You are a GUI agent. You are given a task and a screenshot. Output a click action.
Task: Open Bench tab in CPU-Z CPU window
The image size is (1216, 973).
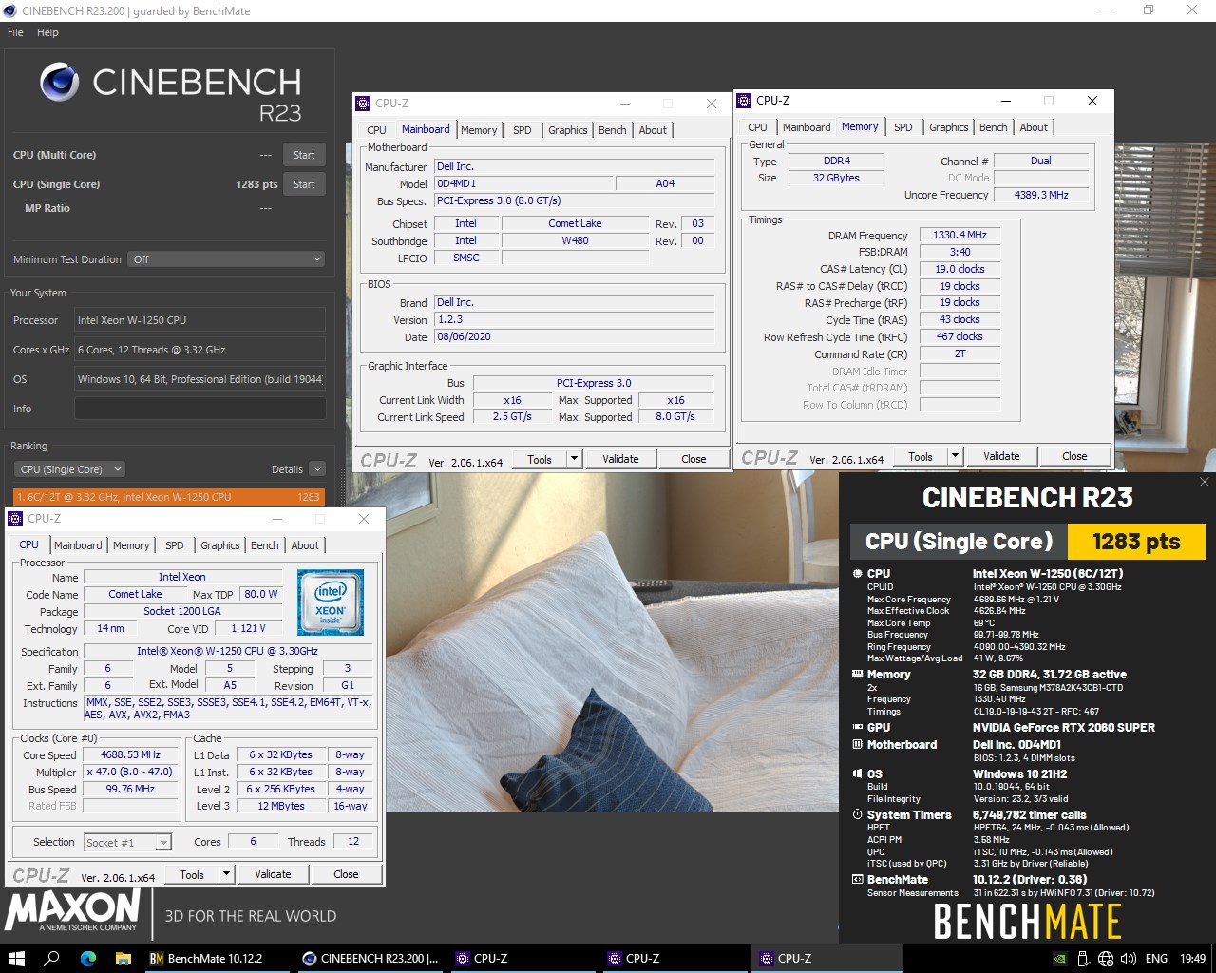point(265,545)
